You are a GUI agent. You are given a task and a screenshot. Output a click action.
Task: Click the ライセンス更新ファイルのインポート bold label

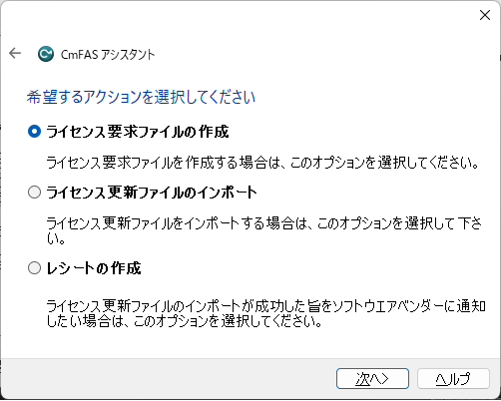pos(152,193)
